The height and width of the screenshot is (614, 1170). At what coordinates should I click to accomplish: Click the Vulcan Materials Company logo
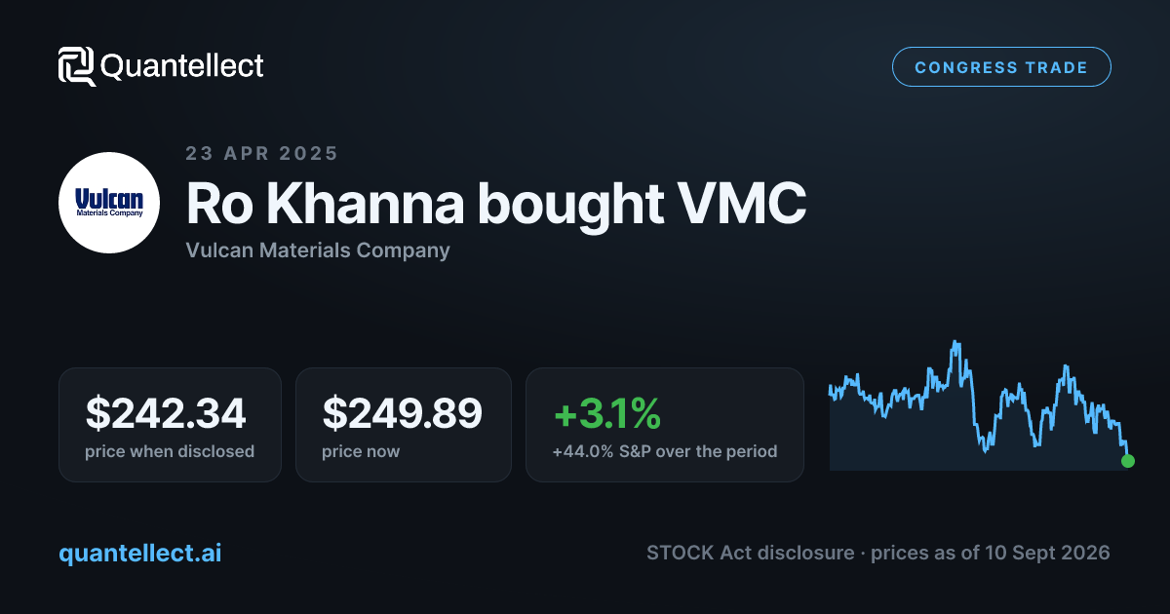point(109,203)
